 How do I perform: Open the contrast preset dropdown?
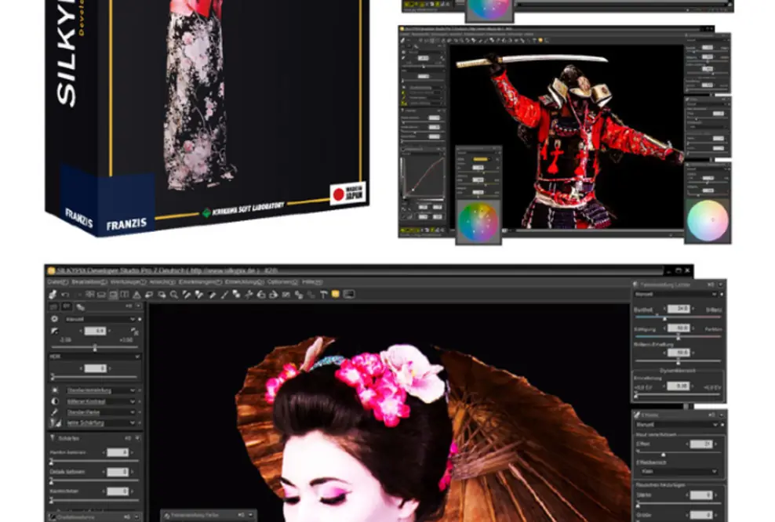pyautogui.click(x=100, y=401)
